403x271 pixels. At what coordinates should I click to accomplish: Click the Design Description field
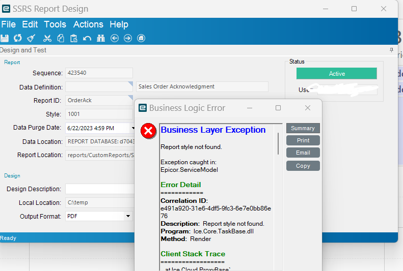(x=100, y=189)
